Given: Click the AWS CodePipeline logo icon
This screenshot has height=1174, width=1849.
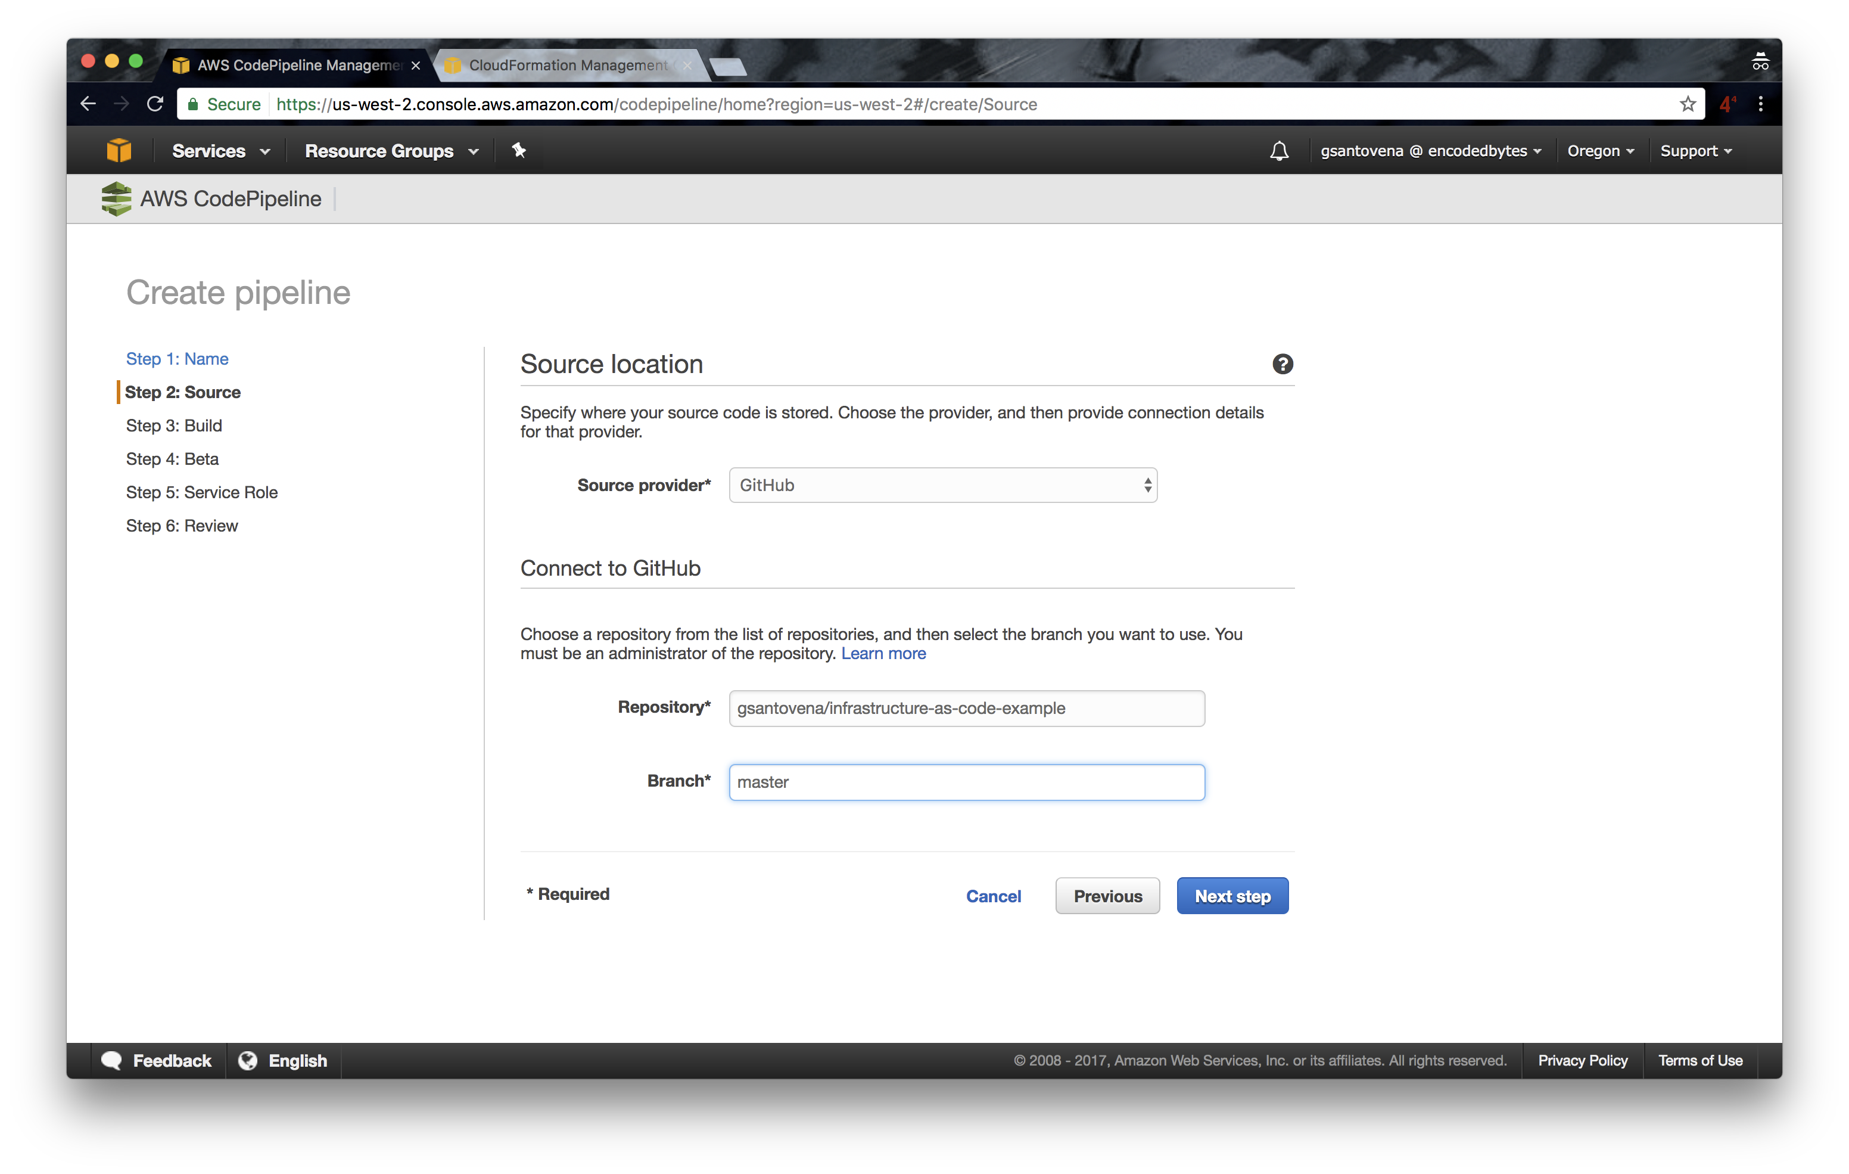Looking at the screenshot, I should (x=117, y=199).
